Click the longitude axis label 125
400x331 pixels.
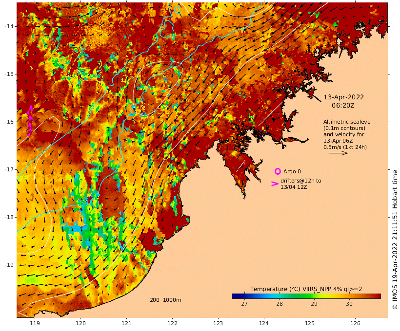click(309, 323)
